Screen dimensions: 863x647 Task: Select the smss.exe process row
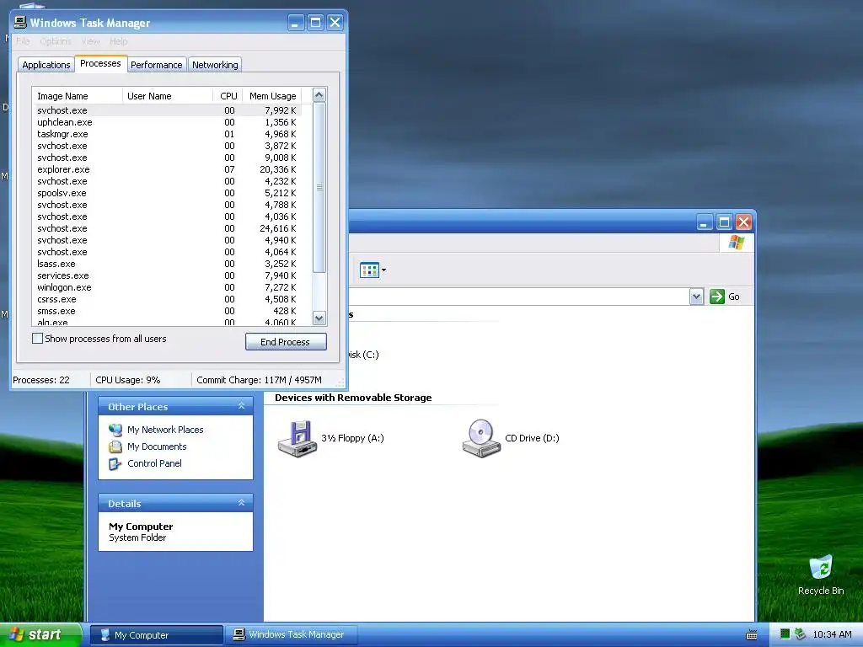click(168, 312)
